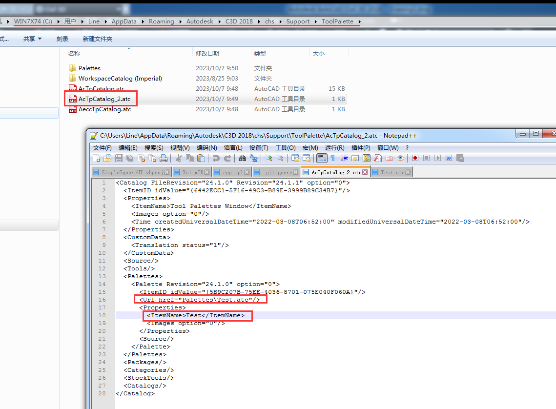Open the 插件(P) menu

pyautogui.click(x=361, y=147)
